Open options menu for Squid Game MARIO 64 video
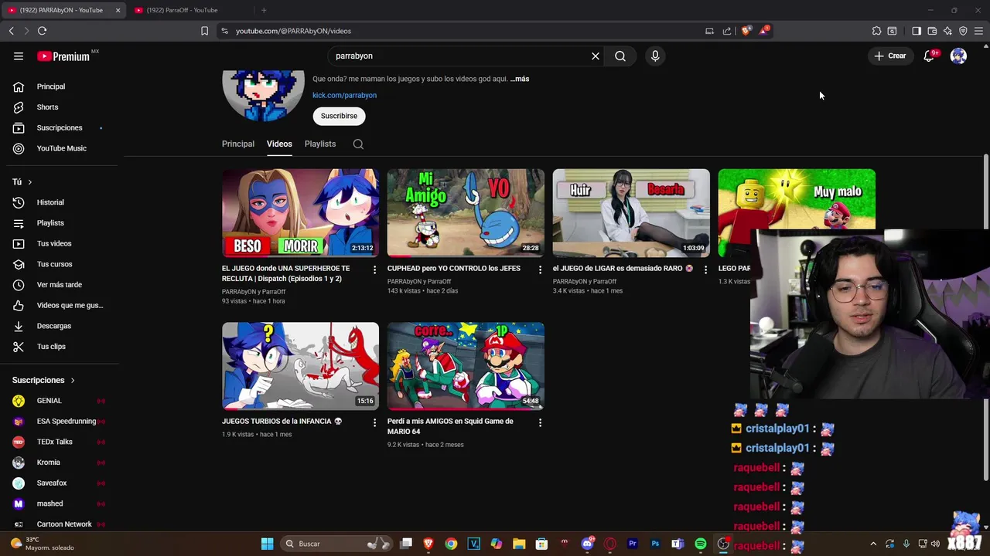This screenshot has width=990, height=556. 540,422
